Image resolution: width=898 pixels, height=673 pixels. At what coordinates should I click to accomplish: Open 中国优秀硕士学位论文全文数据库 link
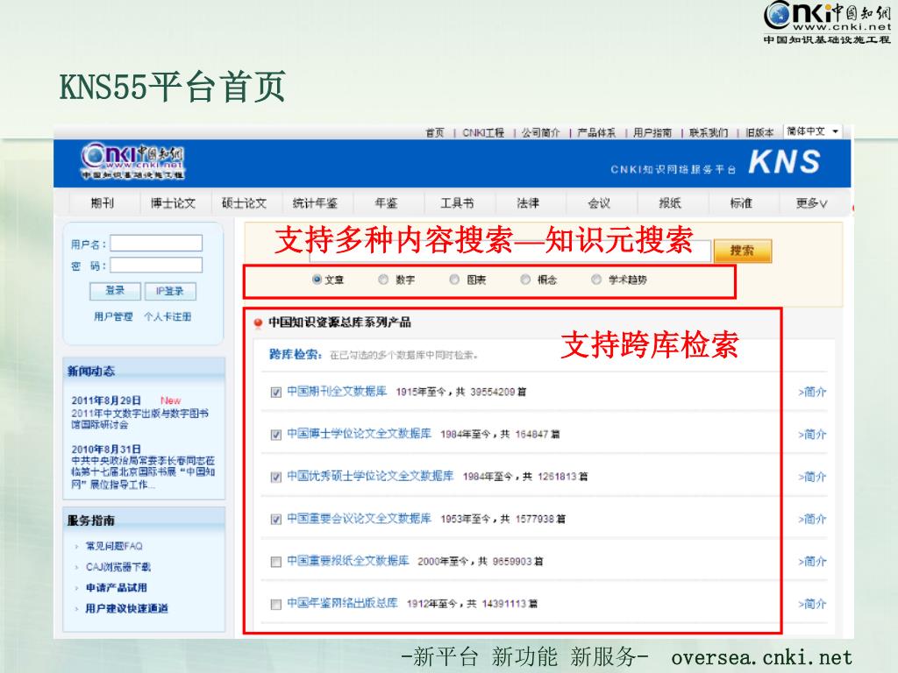coord(370,476)
